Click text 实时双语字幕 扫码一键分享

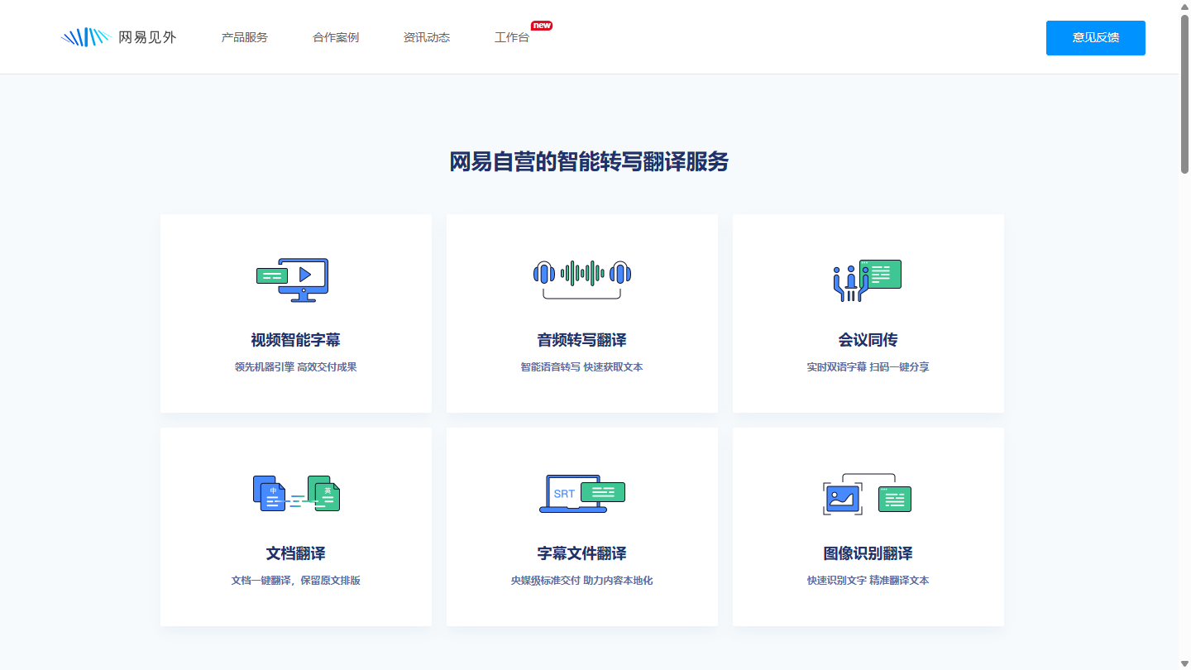pos(868,367)
